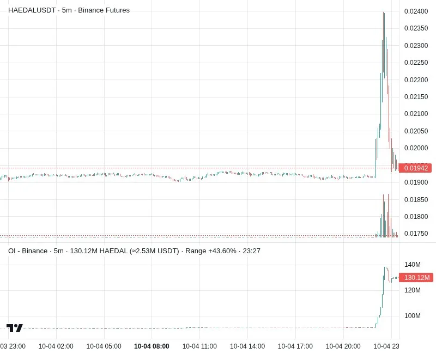Screen dimensions: 436x354
Task: Select the 10-04 08:00 time marker
Action: pyautogui.click(x=152, y=346)
